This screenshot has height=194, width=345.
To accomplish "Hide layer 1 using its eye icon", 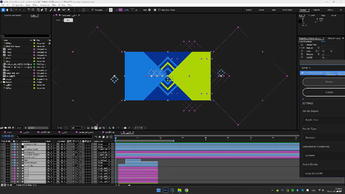I will click(2, 144).
